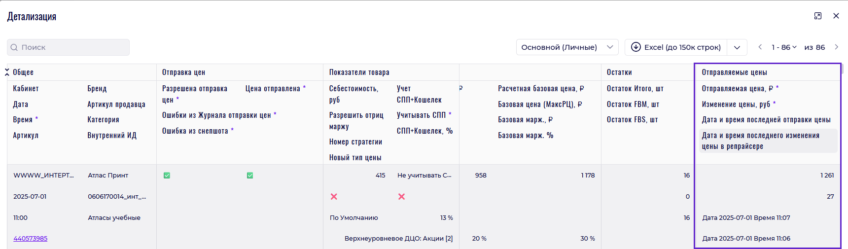848x249 pixels.
Task: Go to previous page of results
Action: pos(760,47)
